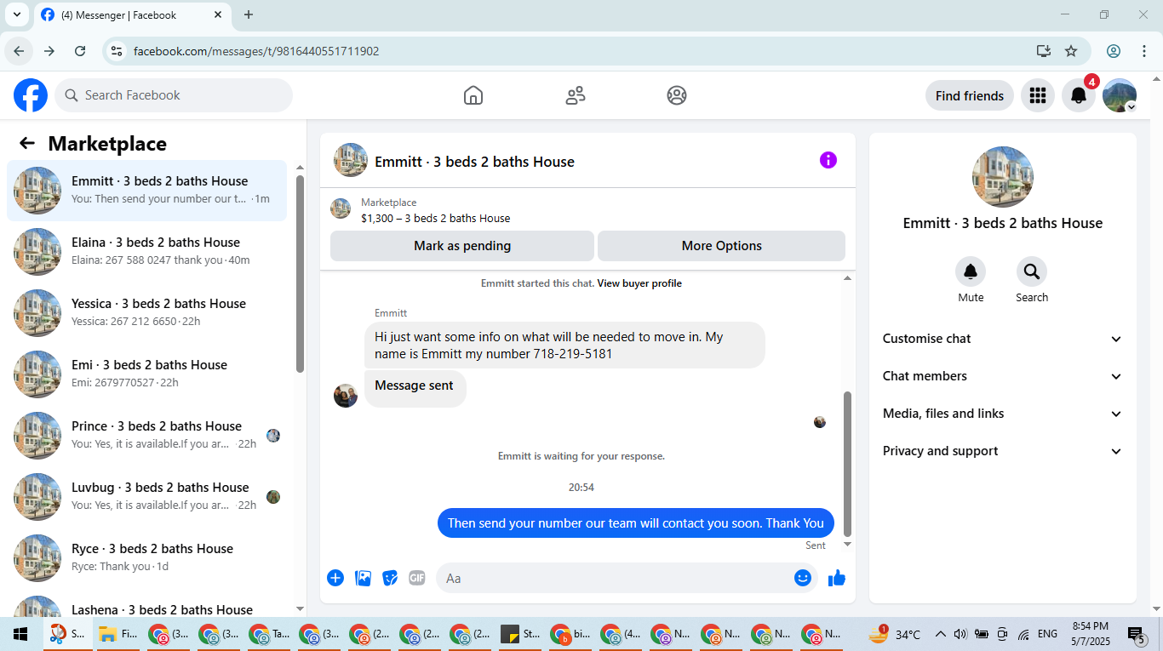Go back using the Marketplace back arrow
1163x651 pixels.
click(27, 143)
